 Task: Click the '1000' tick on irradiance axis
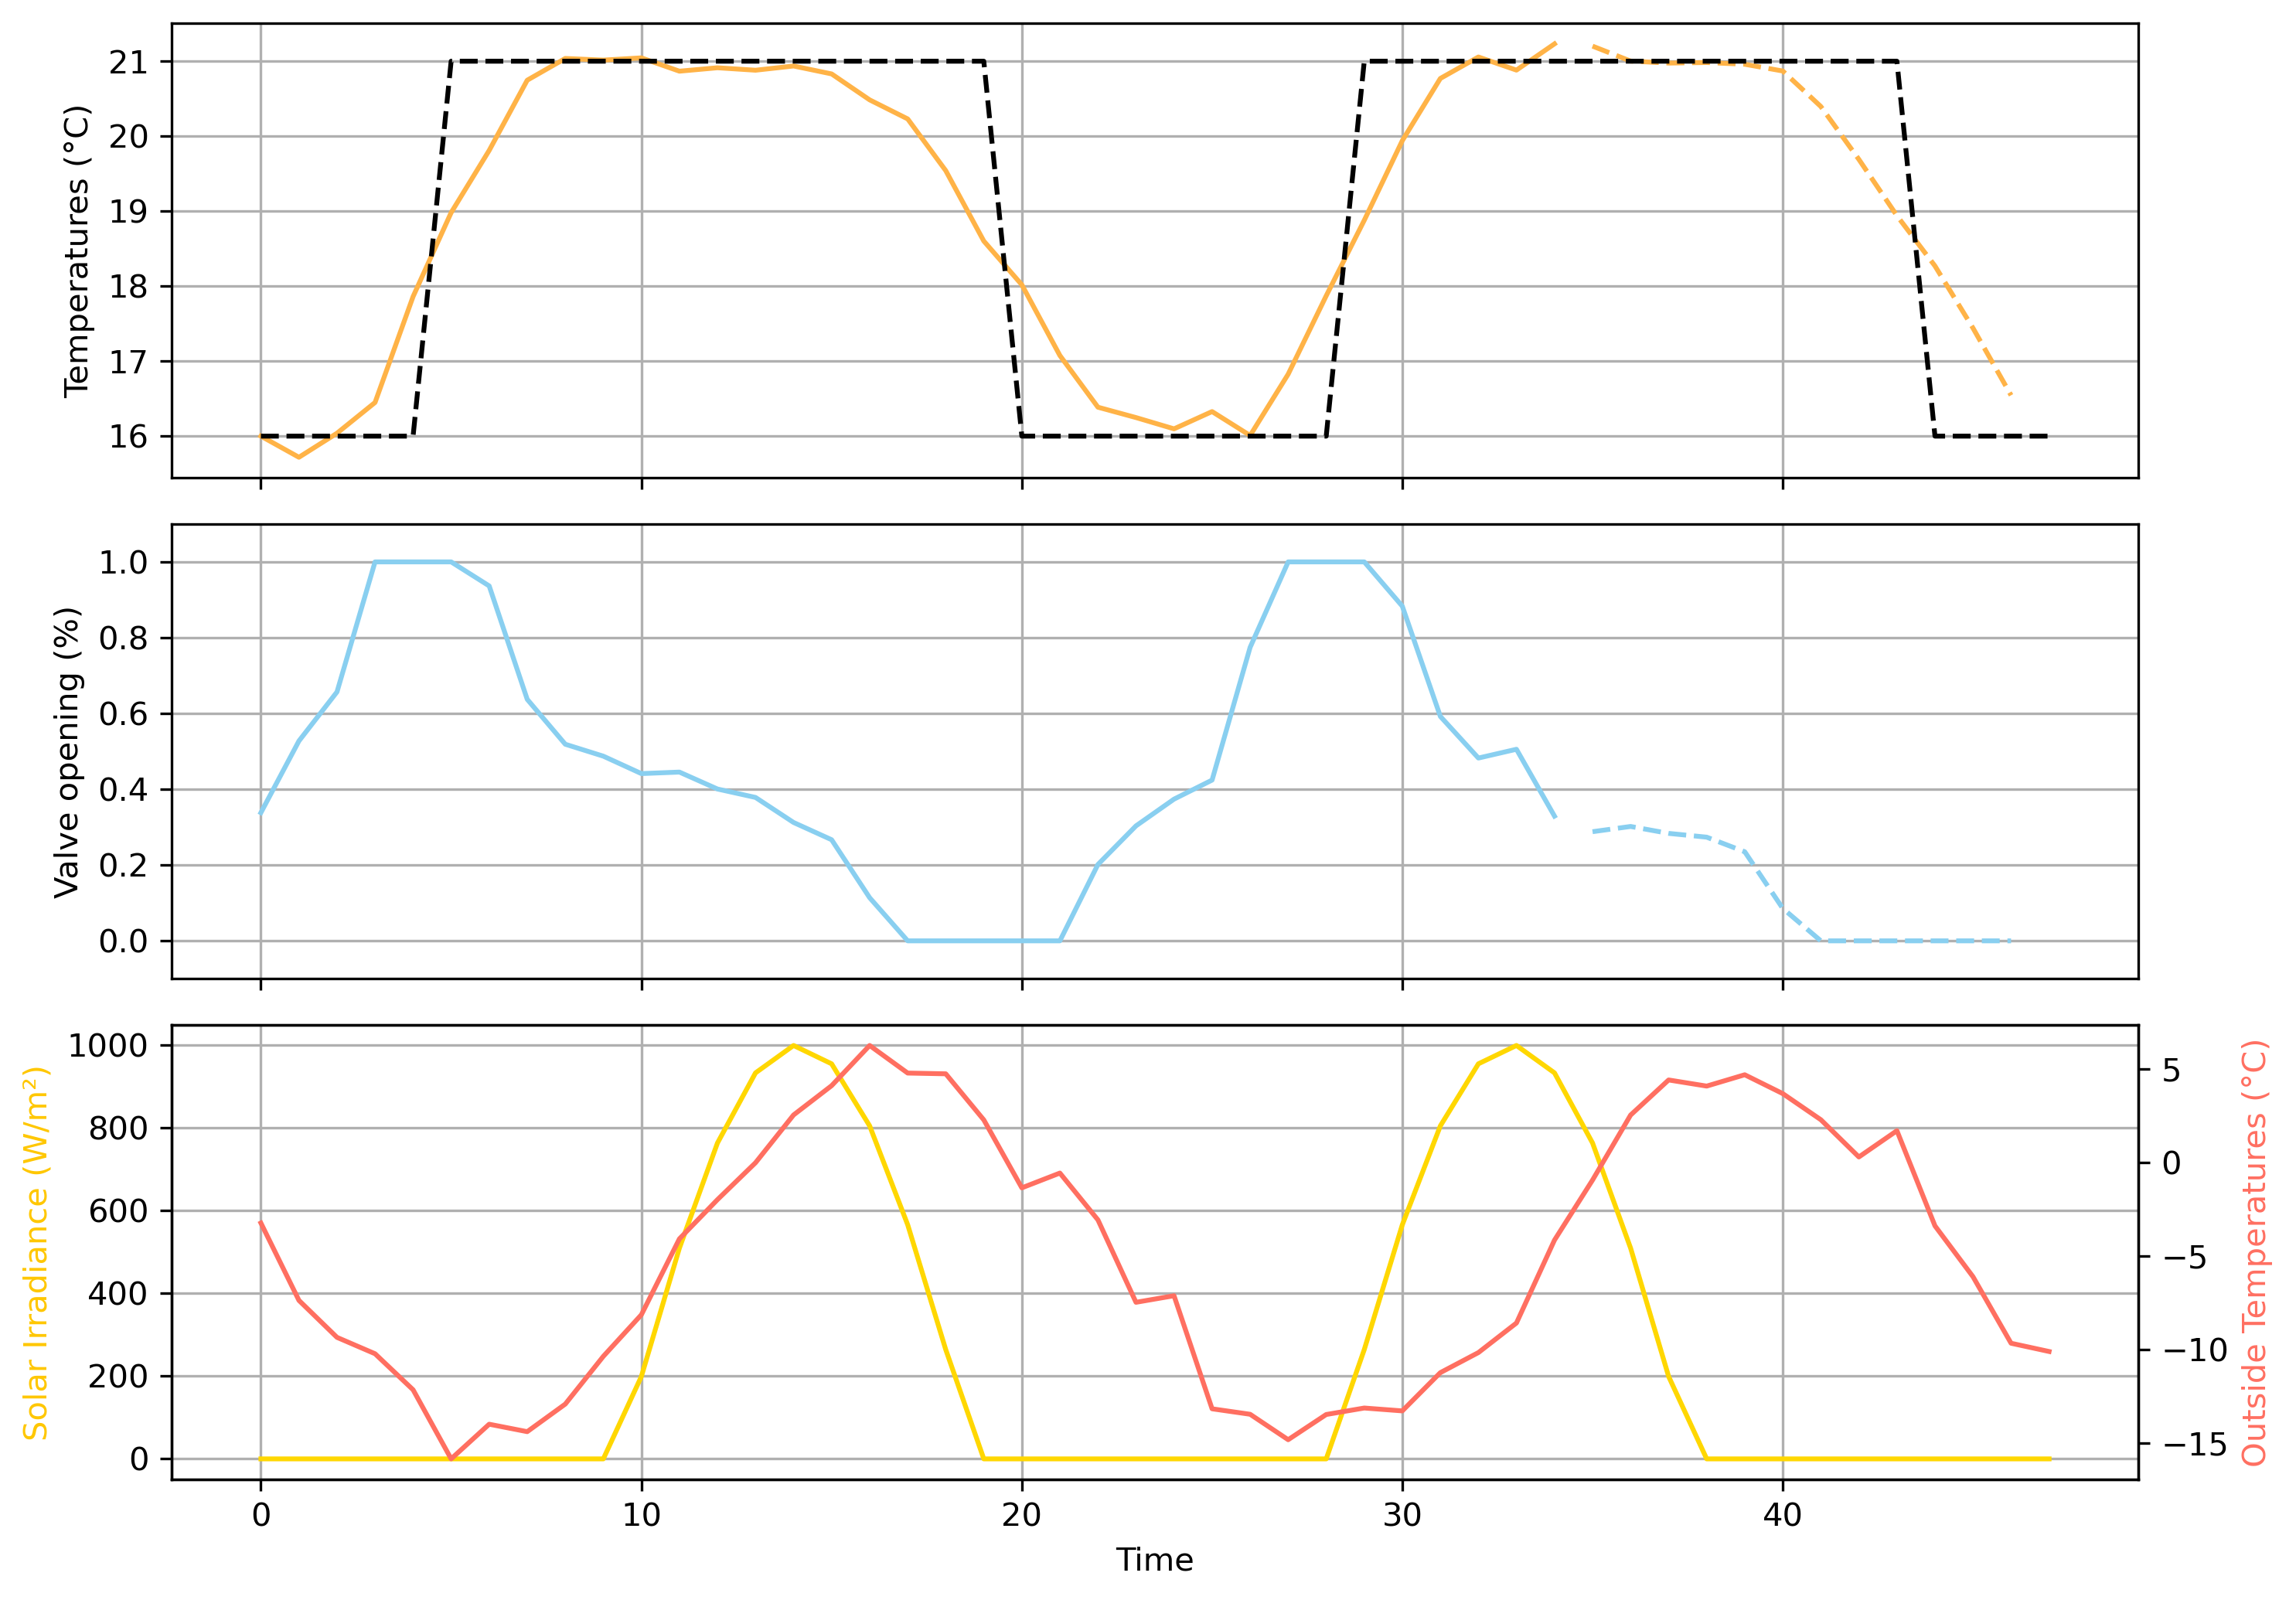[x=107, y=1046]
